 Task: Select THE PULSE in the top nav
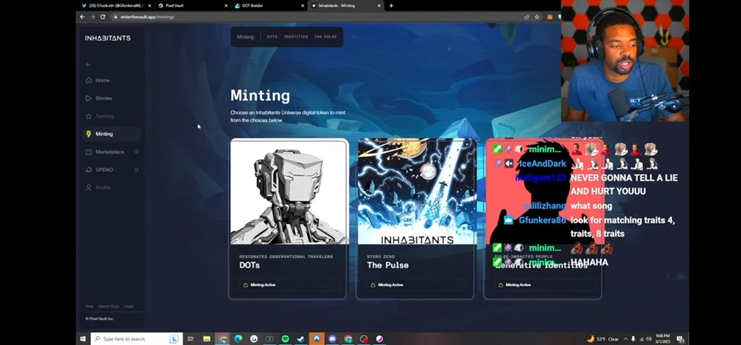pos(325,37)
